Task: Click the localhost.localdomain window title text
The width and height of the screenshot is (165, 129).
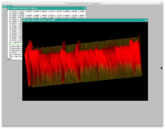Action: (84, 3)
